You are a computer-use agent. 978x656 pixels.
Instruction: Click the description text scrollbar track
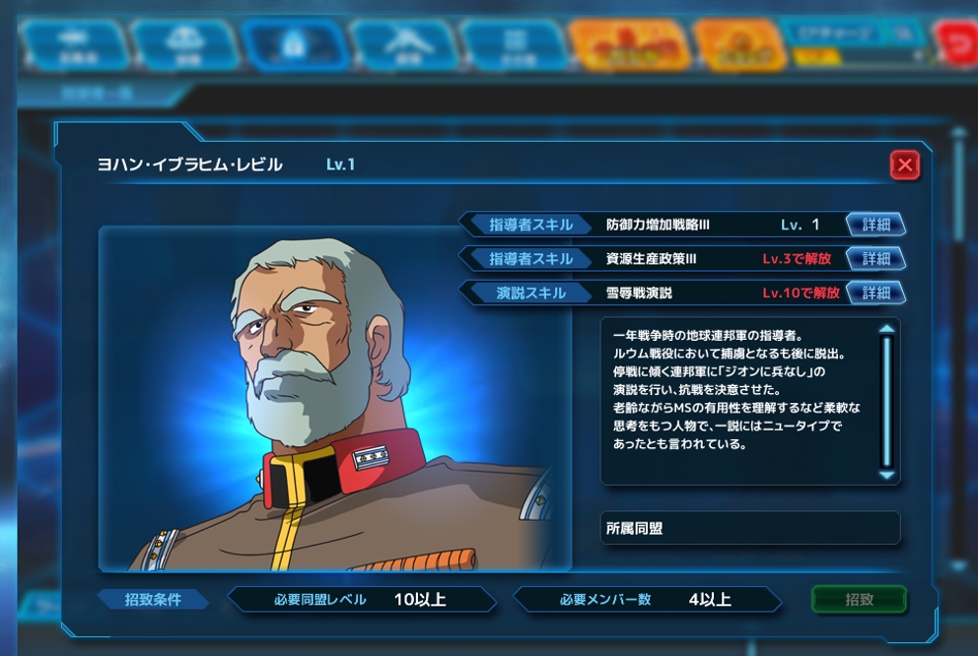tap(886, 402)
